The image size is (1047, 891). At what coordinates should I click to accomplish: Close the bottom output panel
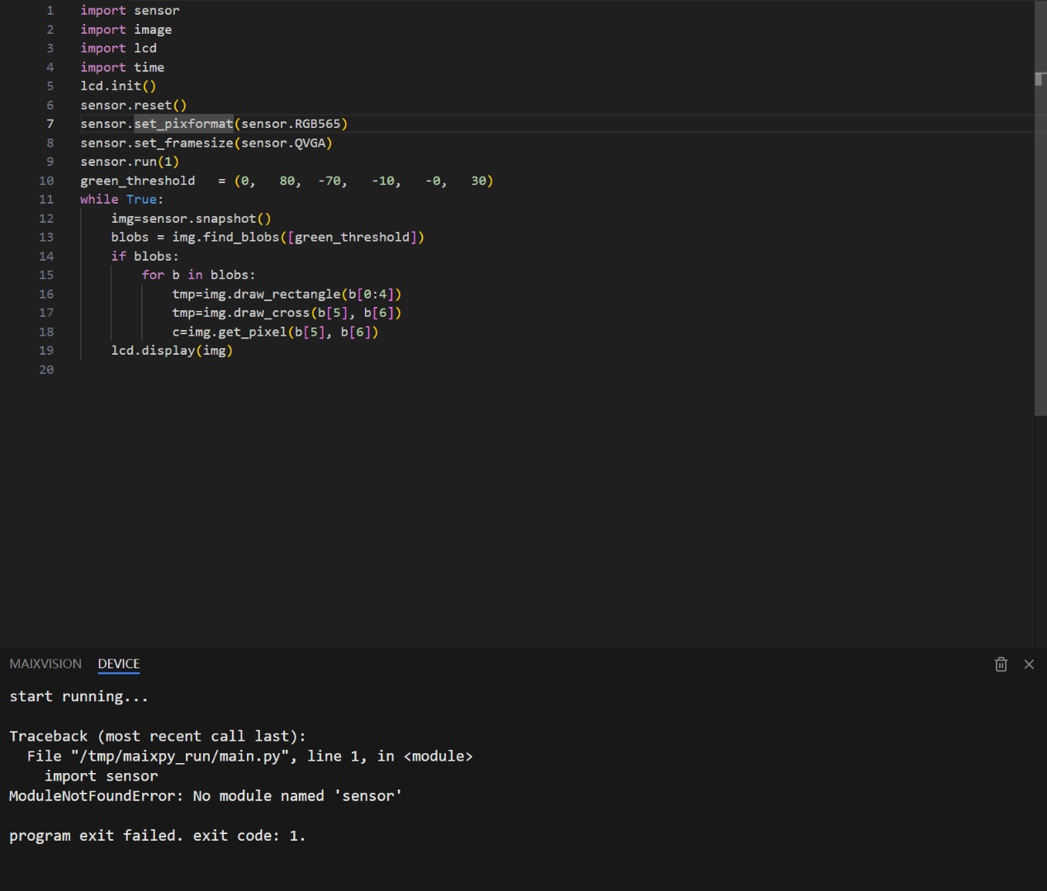coord(1029,664)
